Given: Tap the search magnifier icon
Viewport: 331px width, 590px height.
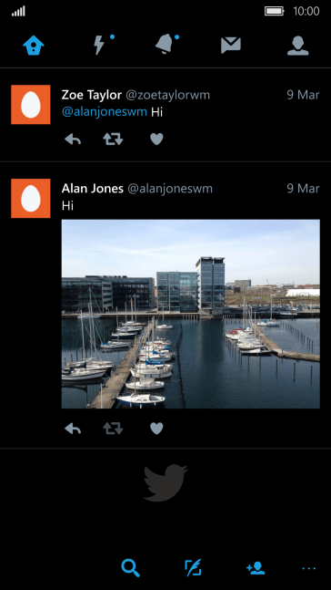Looking at the screenshot, I should [131, 568].
